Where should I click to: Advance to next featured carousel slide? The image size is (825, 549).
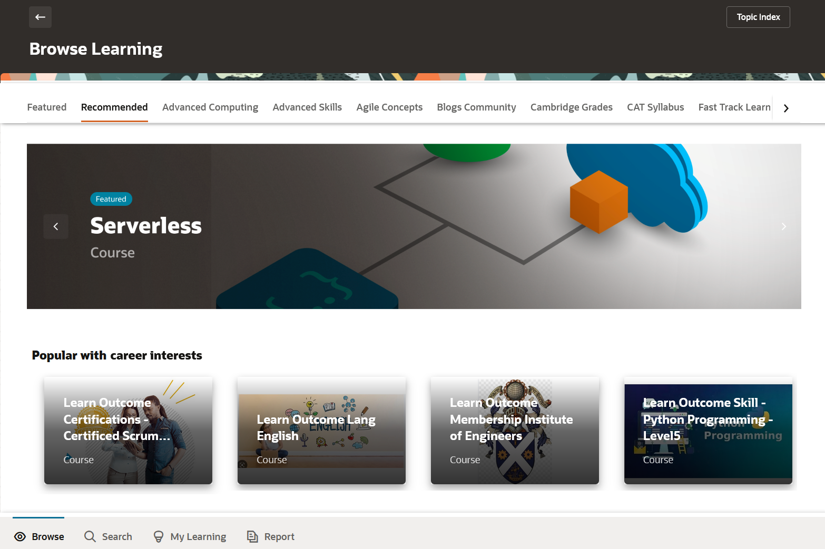pyautogui.click(x=784, y=226)
